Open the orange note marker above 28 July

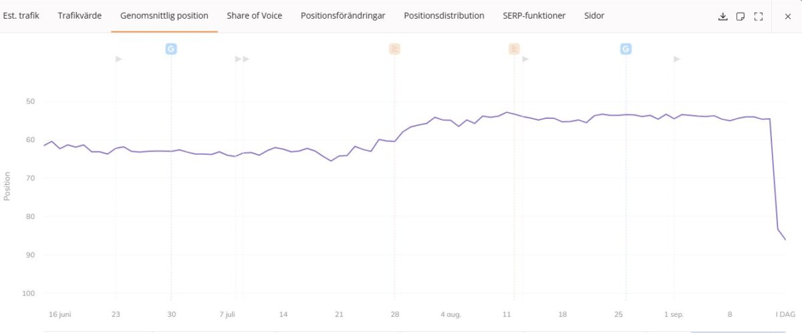394,49
